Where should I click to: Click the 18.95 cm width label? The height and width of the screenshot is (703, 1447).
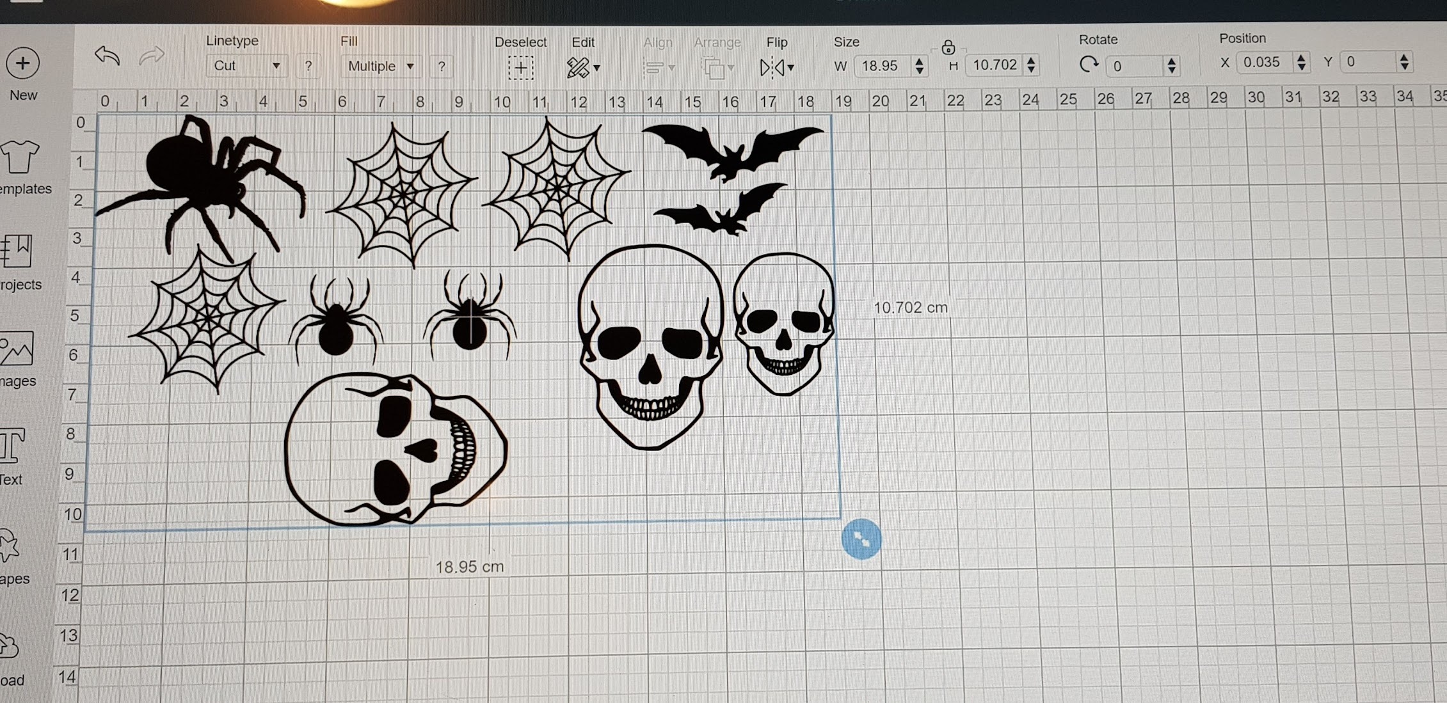(x=469, y=567)
